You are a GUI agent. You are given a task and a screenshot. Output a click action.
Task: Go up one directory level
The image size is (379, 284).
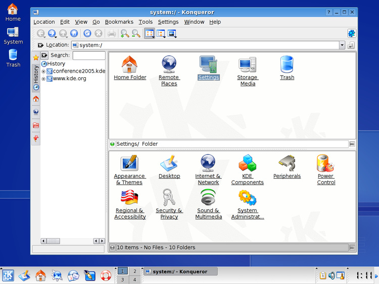(x=63, y=33)
